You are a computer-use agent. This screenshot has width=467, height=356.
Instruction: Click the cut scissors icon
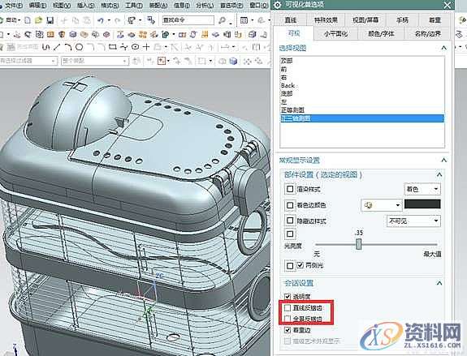(64, 20)
